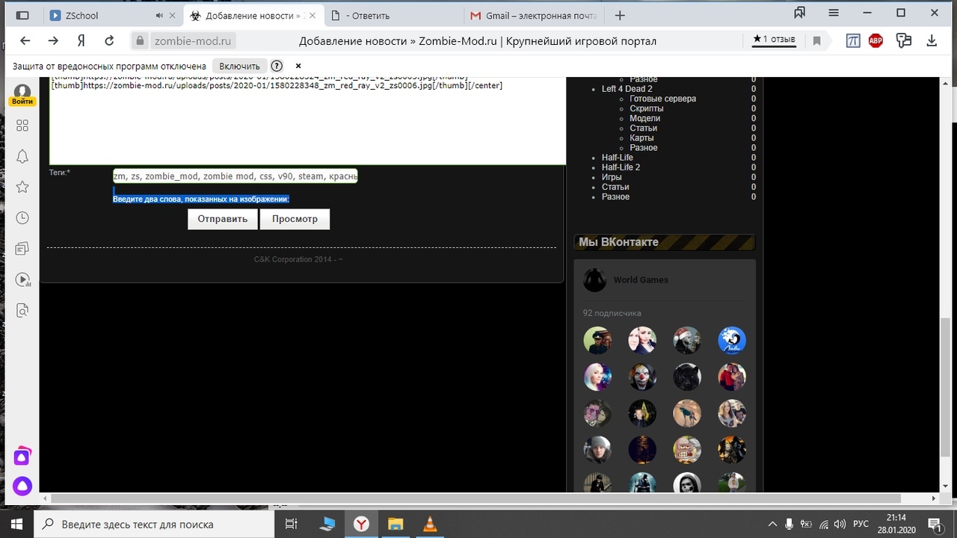Click the World Games group avatar
This screenshot has height=538, width=957.
(x=595, y=280)
